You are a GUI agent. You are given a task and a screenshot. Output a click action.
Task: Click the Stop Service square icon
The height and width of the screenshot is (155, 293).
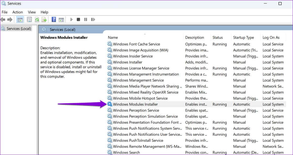point(78,20)
